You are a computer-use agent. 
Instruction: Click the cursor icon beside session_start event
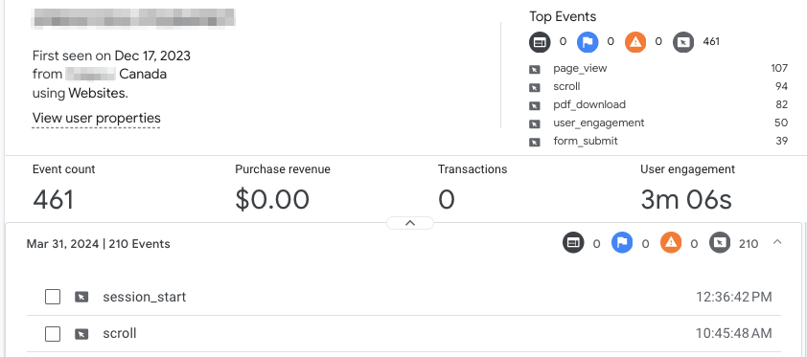coord(81,297)
